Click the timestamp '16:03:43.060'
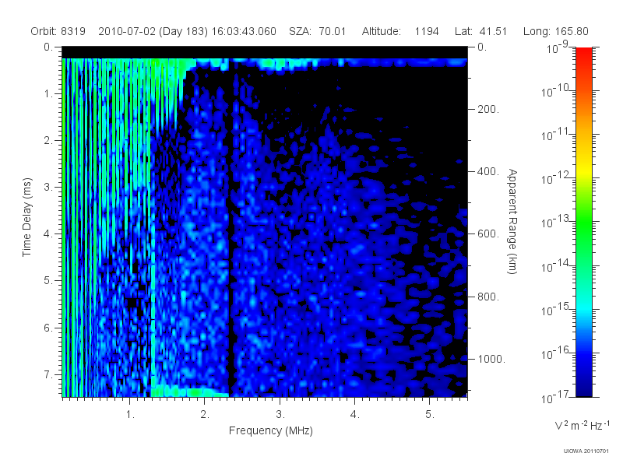The height and width of the screenshot is (467, 623). (244, 31)
